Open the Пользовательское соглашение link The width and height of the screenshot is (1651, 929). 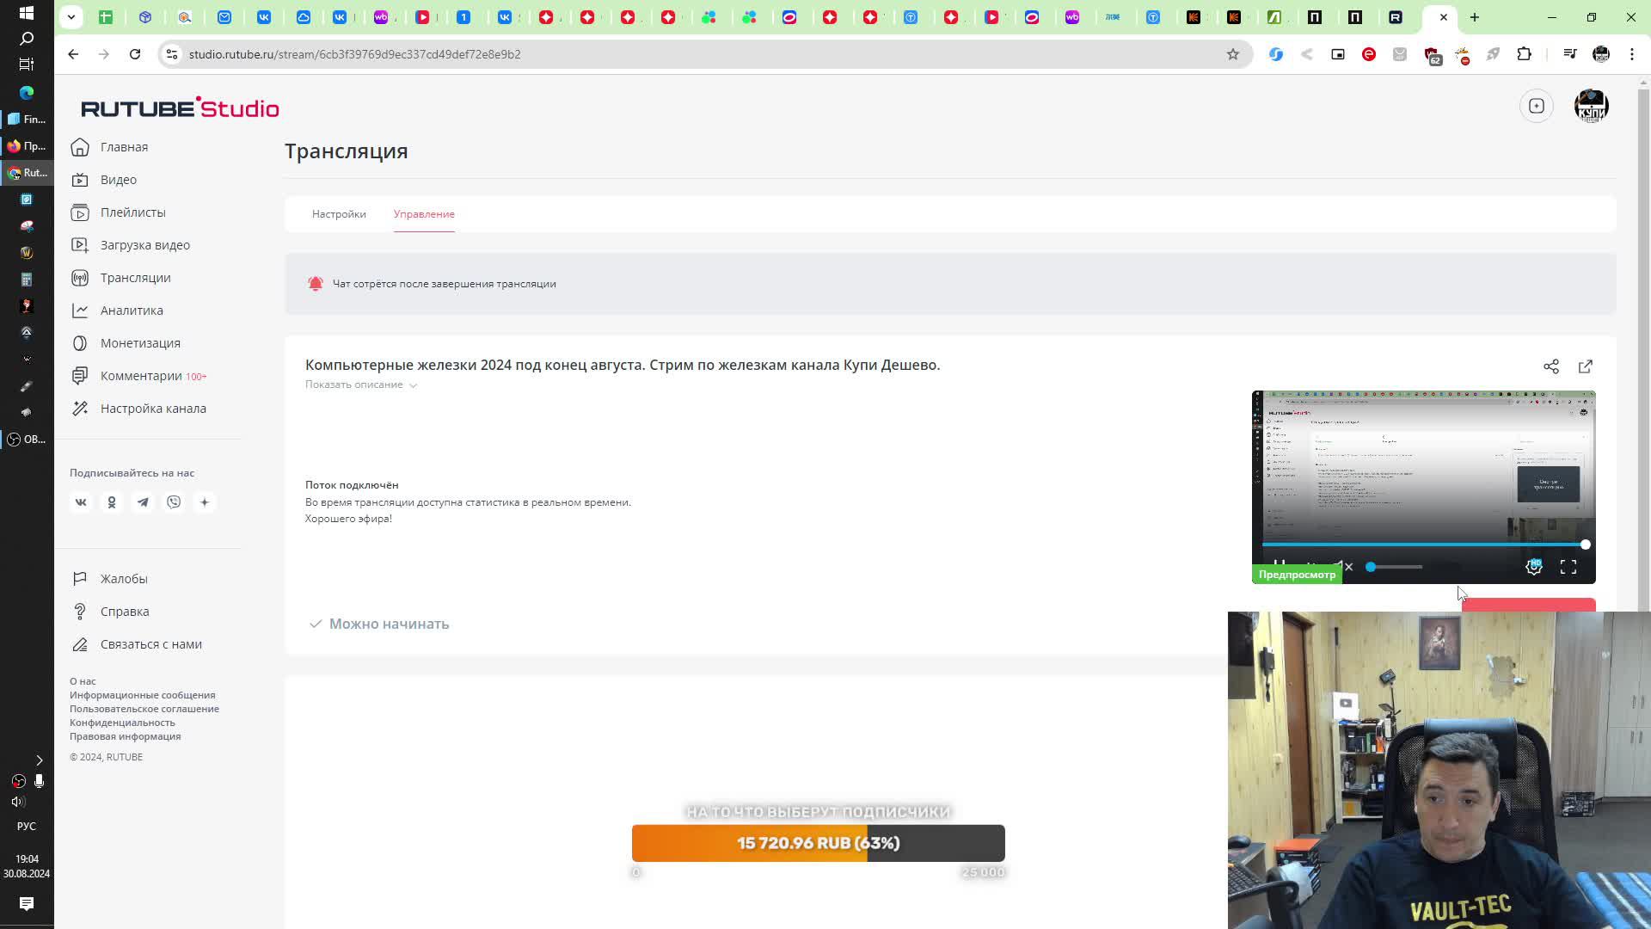coord(144,709)
